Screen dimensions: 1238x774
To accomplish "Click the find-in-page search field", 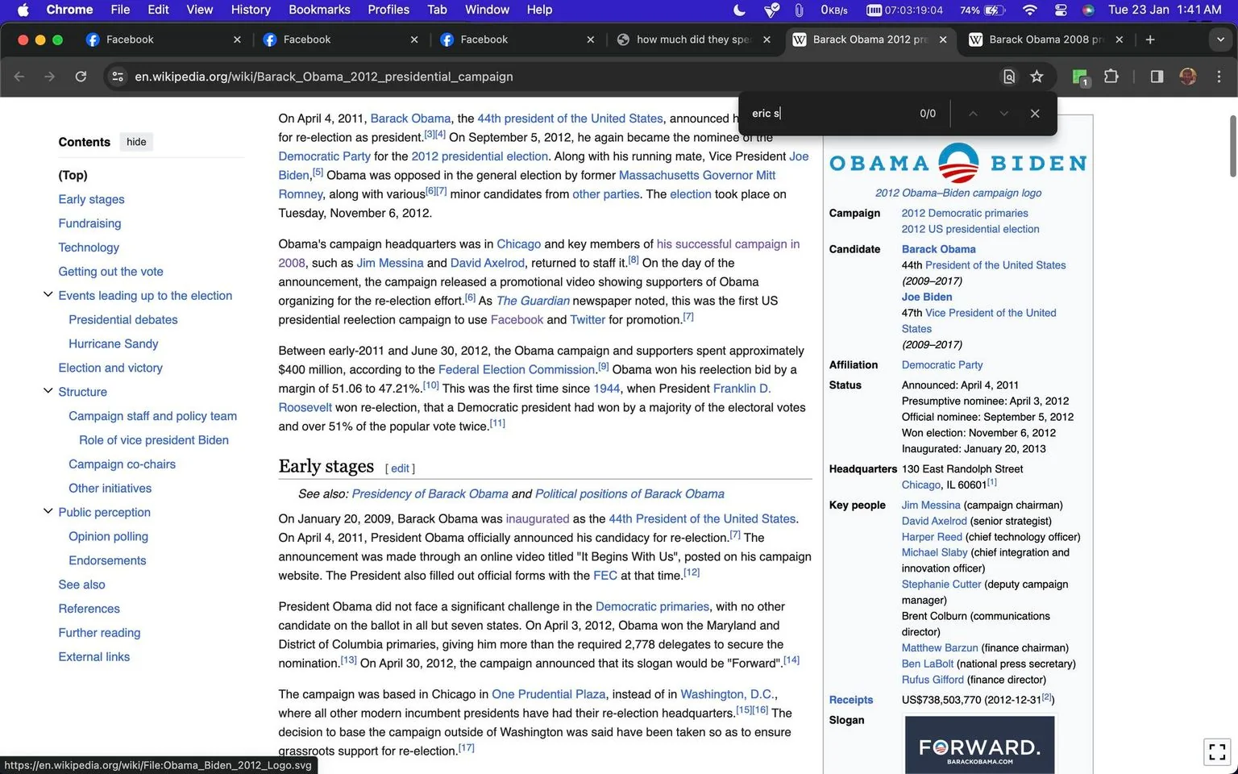I will point(830,114).
